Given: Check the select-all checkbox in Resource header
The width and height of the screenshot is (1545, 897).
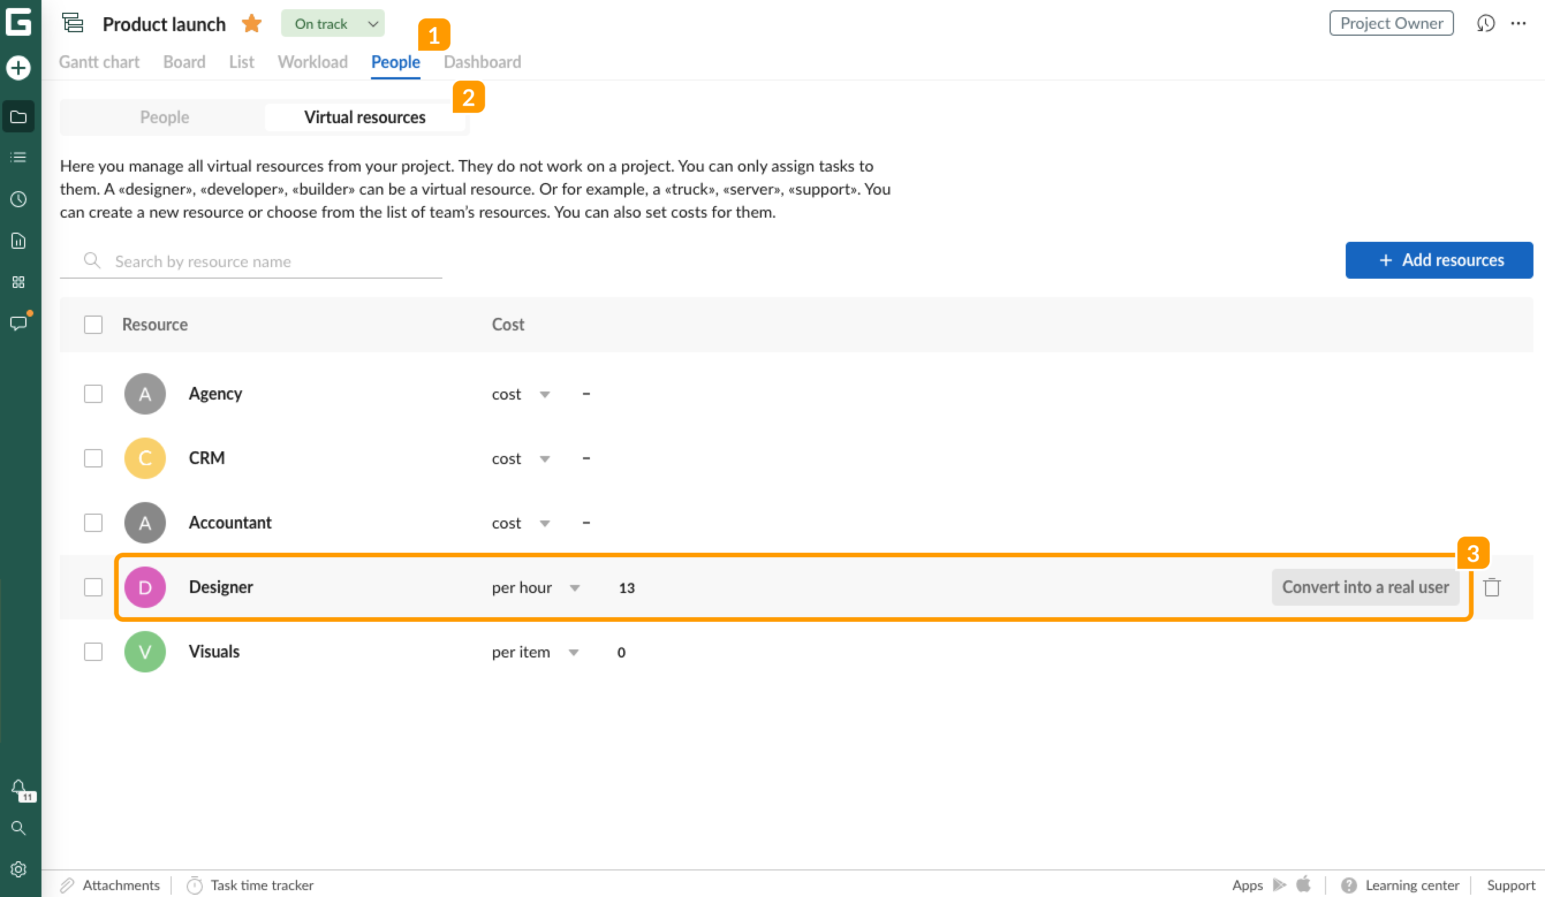Looking at the screenshot, I should 93,325.
